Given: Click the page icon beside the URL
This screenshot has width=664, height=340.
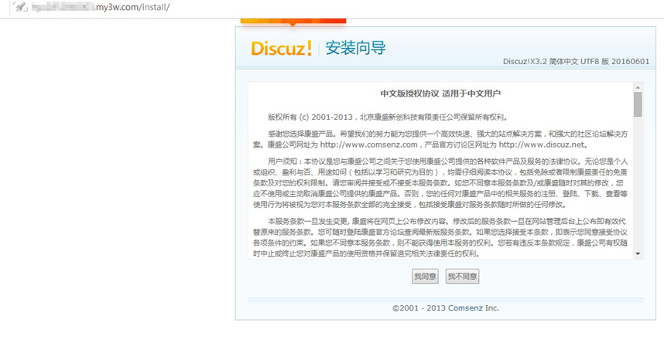Looking at the screenshot, I should [x=20, y=7].
